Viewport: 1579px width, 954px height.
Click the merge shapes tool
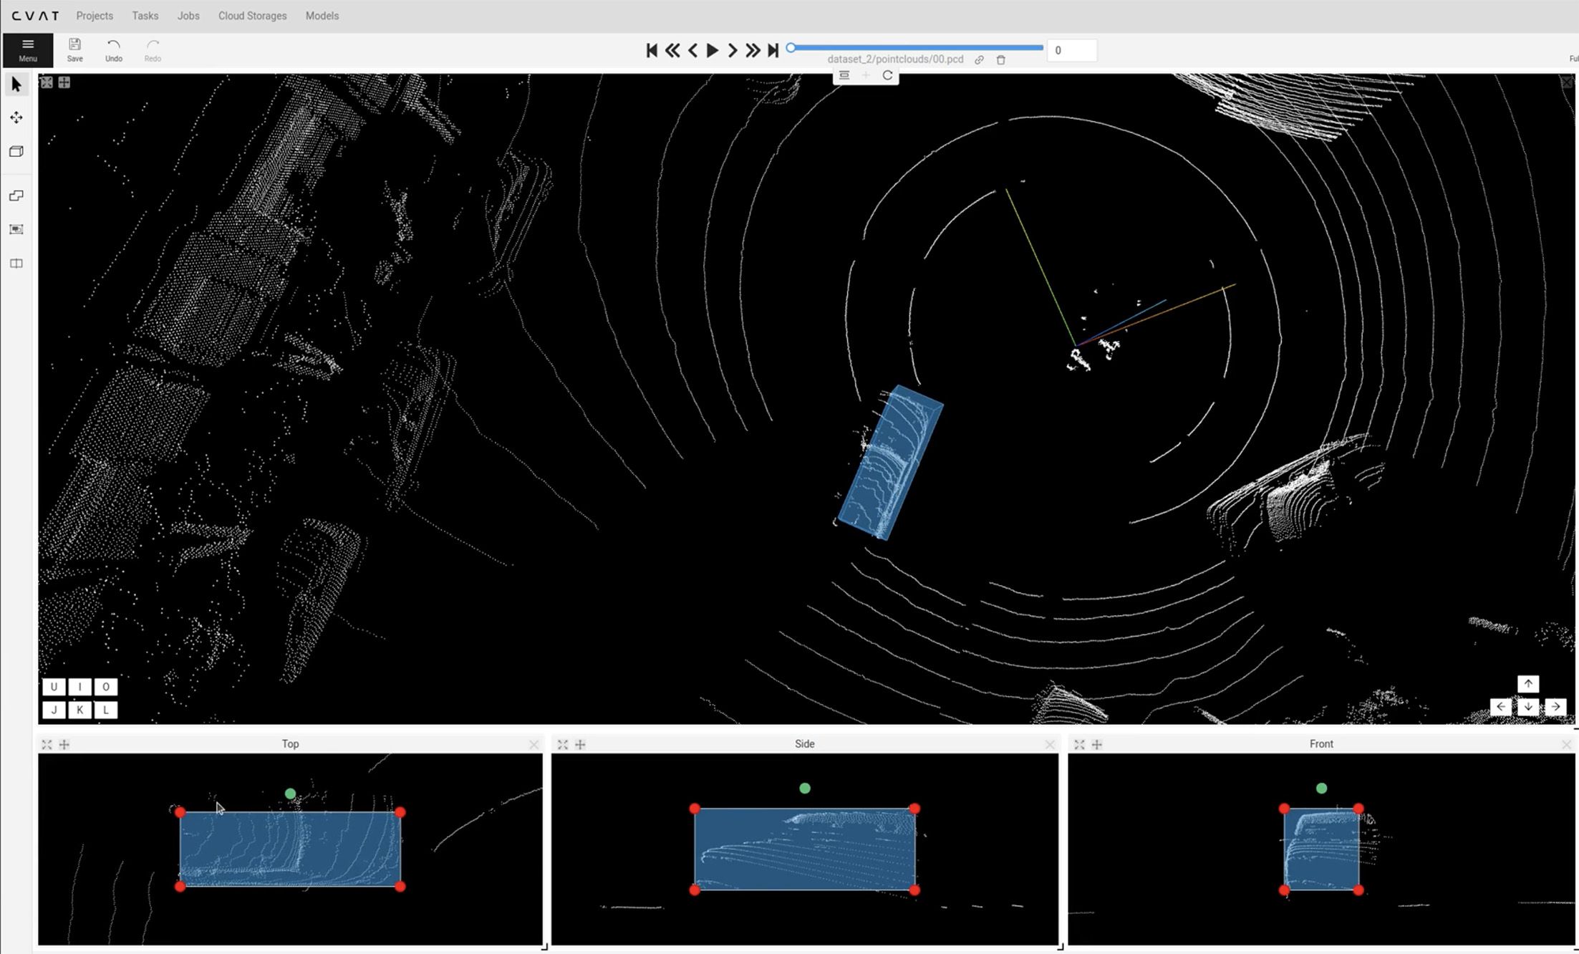point(16,196)
